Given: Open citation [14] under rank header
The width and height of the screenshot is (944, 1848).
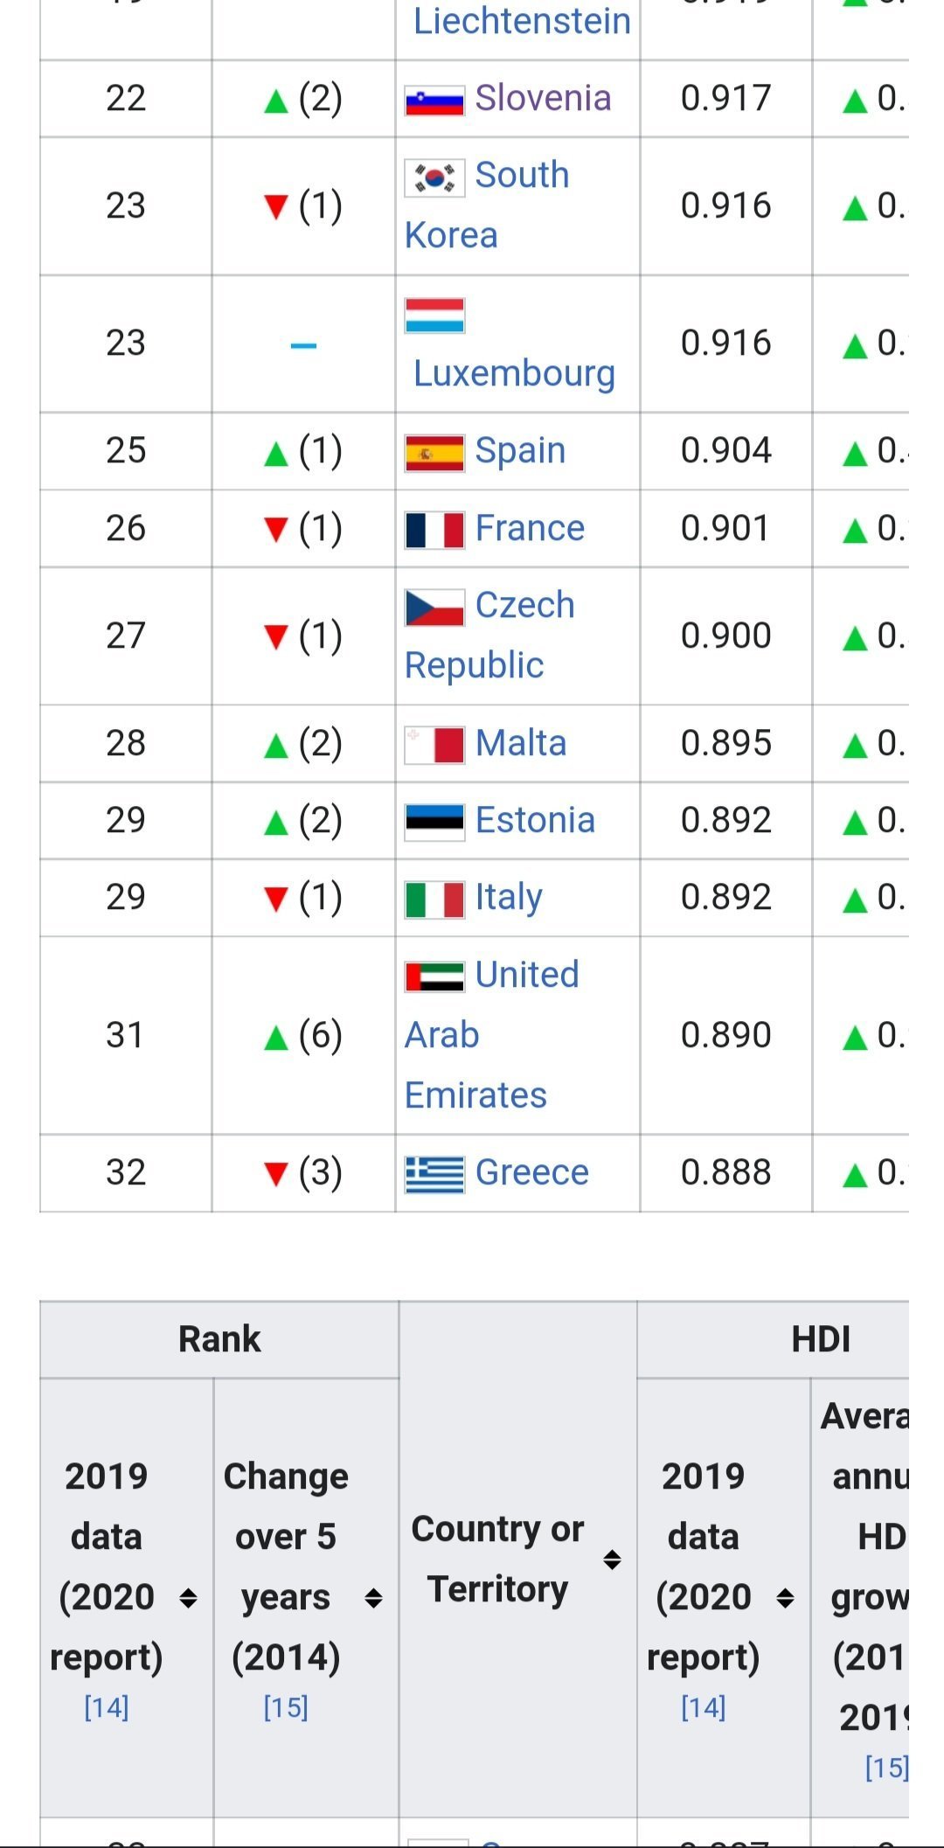Looking at the screenshot, I should (107, 1707).
